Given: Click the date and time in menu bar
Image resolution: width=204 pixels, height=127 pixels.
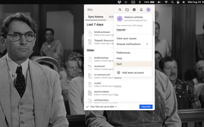Looking at the screenshot, I should click(x=196, y=2).
